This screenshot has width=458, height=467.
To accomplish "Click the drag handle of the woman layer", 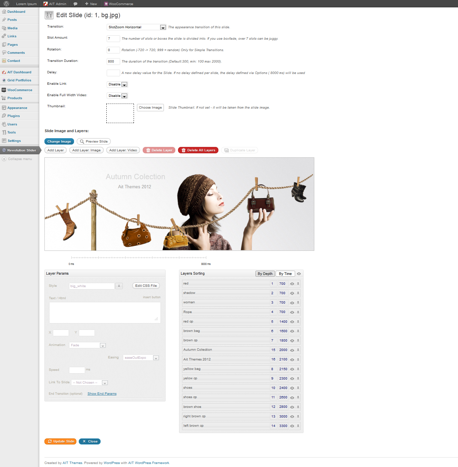I will click(x=298, y=303).
